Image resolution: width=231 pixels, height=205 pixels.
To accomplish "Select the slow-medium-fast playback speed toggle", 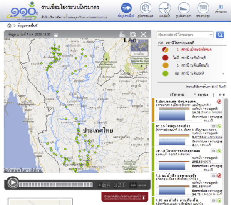I will click(x=104, y=185).
